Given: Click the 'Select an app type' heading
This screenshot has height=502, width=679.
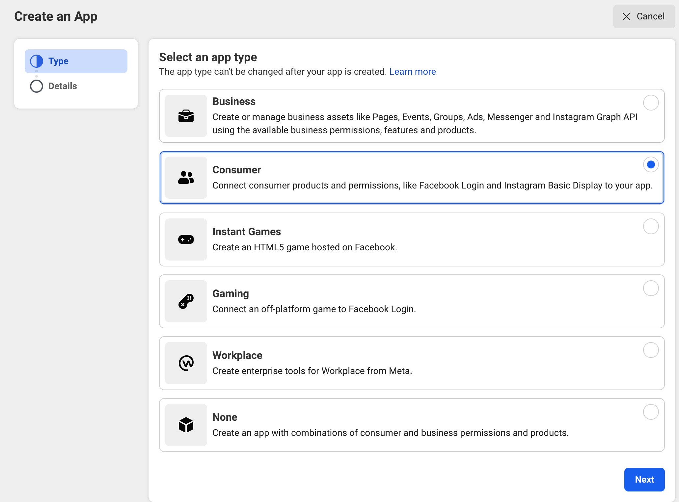Looking at the screenshot, I should point(208,57).
